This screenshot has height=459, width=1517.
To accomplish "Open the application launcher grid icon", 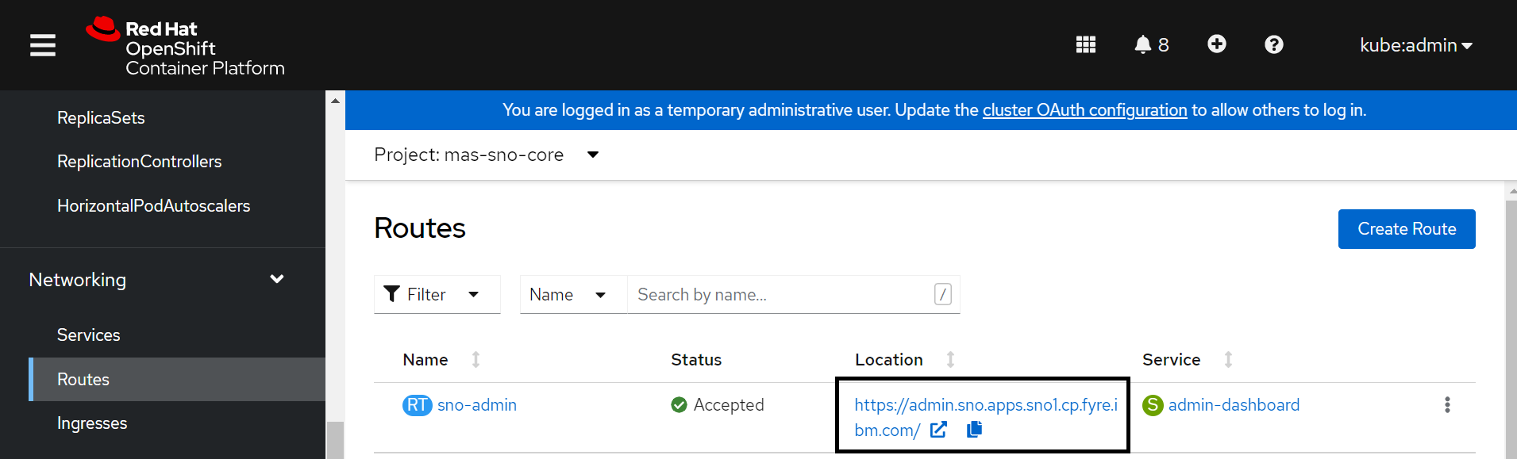I will [x=1085, y=45].
